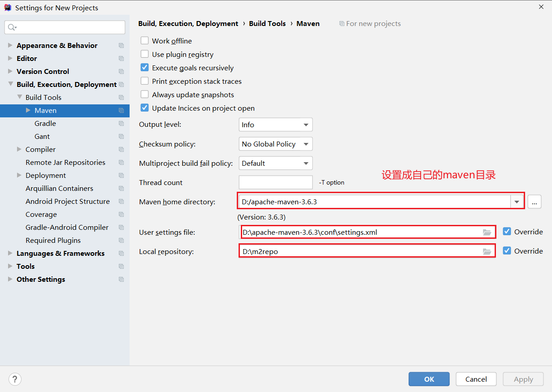Click the folder browse icon in Local repository
The width and height of the screenshot is (552, 392).
(x=487, y=251)
